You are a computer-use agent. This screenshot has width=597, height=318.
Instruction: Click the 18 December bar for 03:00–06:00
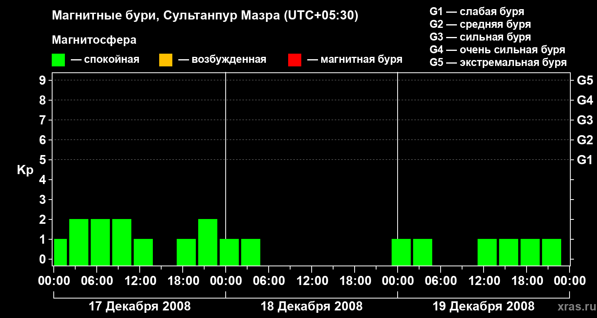pyautogui.click(x=251, y=252)
